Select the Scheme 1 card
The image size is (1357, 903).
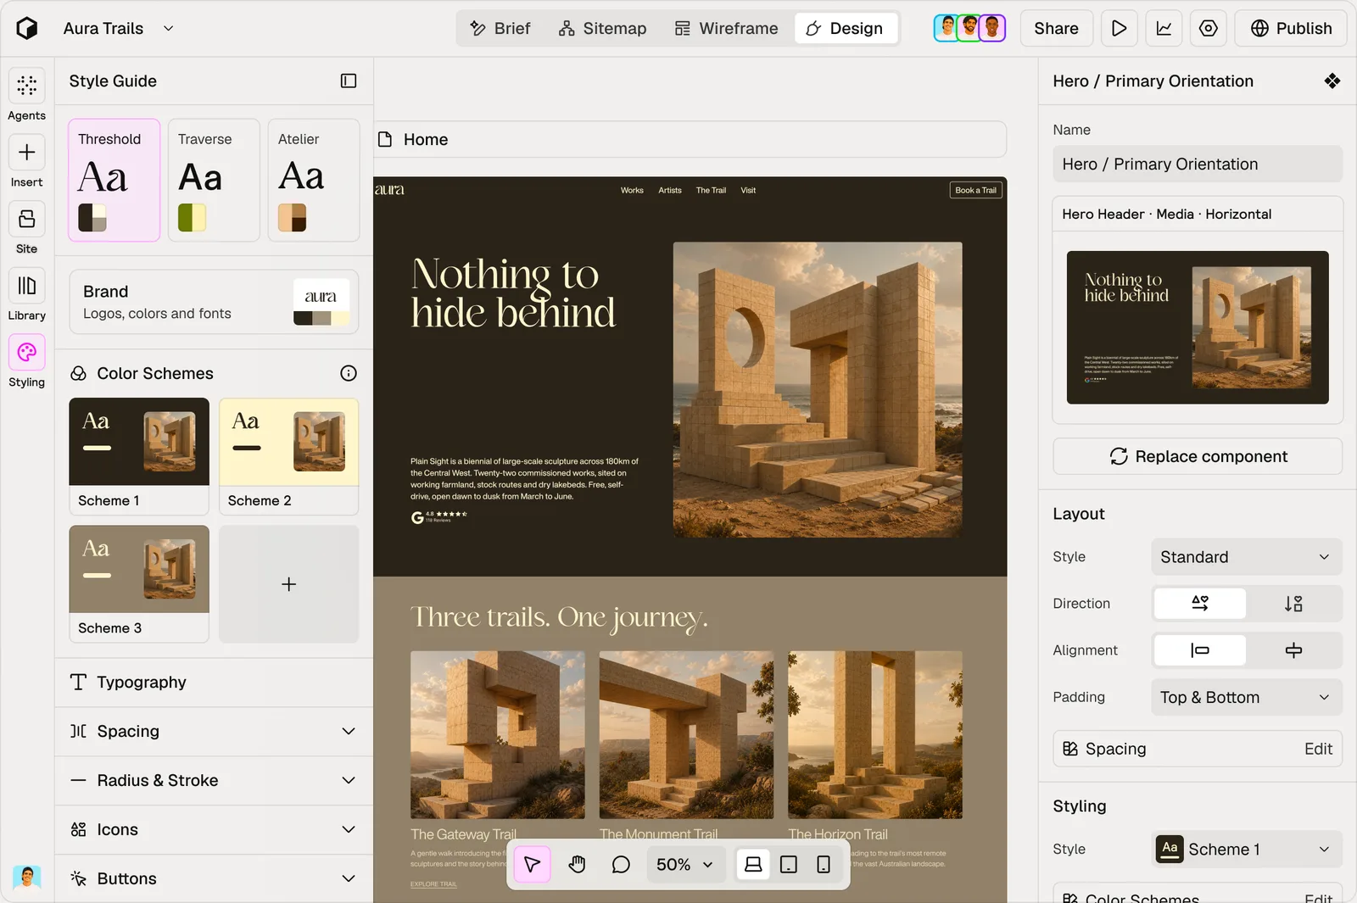point(139,456)
